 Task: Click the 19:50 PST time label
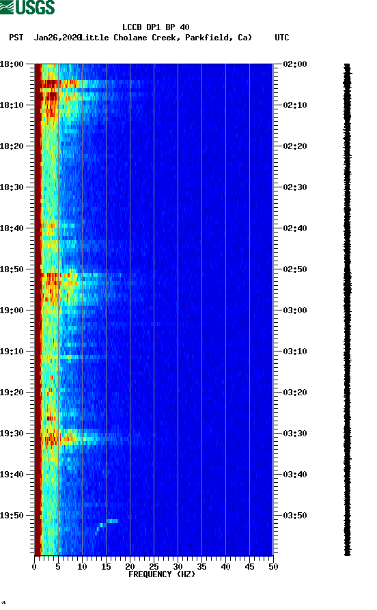coord(12,516)
